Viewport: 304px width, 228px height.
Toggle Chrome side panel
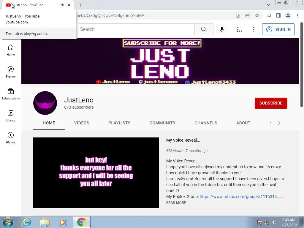[x=278, y=15]
